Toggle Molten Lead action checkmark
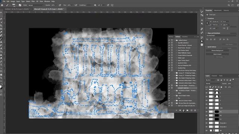 (x=169, y=58)
